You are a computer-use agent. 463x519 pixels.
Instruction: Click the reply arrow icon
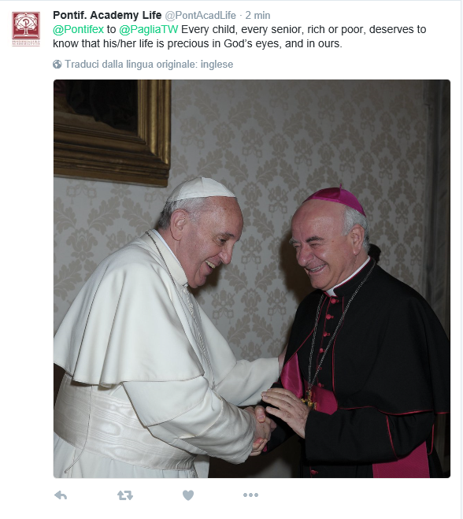[x=61, y=495]
